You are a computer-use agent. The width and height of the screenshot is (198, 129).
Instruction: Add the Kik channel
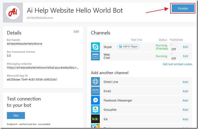tap(185, 119)
